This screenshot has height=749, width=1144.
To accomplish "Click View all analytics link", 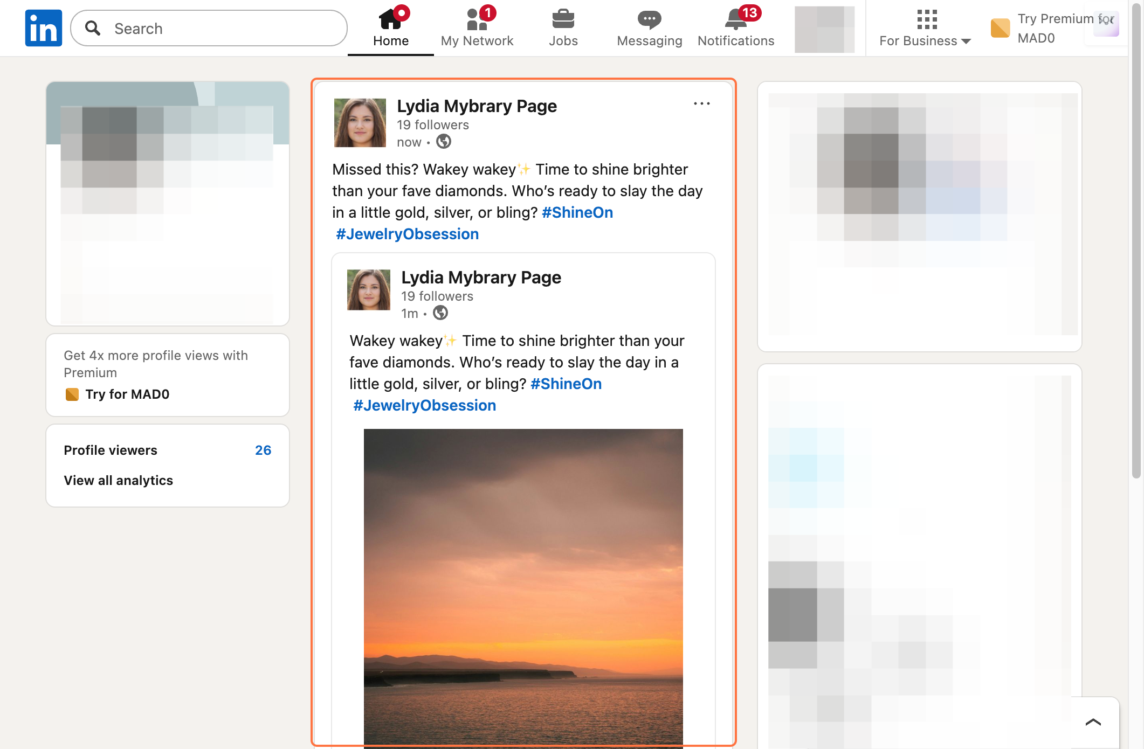I will 118,481.
